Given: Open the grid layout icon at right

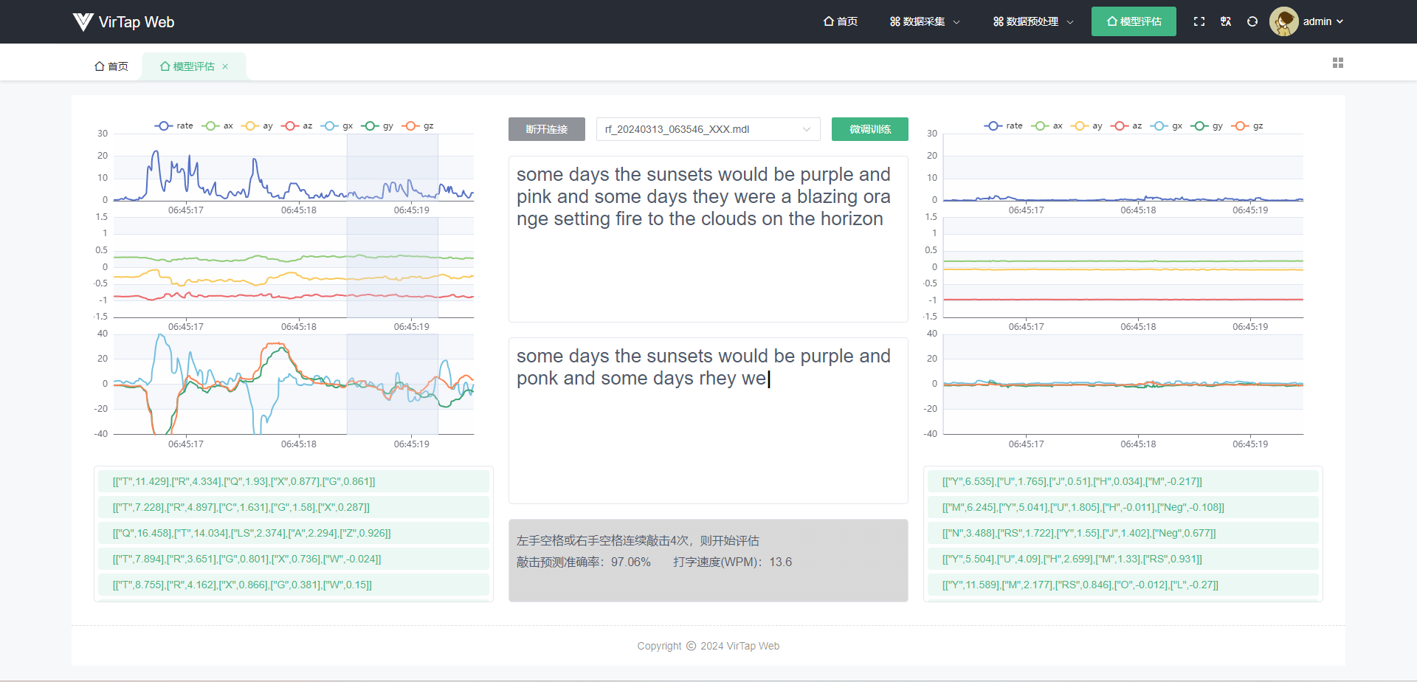Looking at the screenshot, I should click(x=1338, y=63).
